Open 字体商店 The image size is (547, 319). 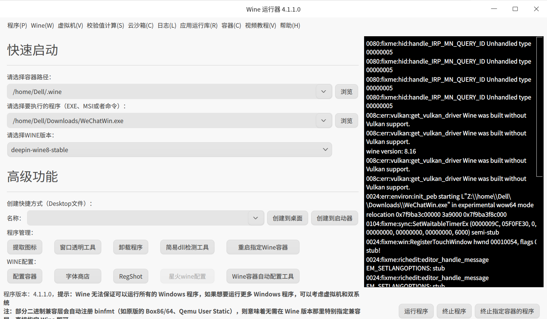point(78,276)
